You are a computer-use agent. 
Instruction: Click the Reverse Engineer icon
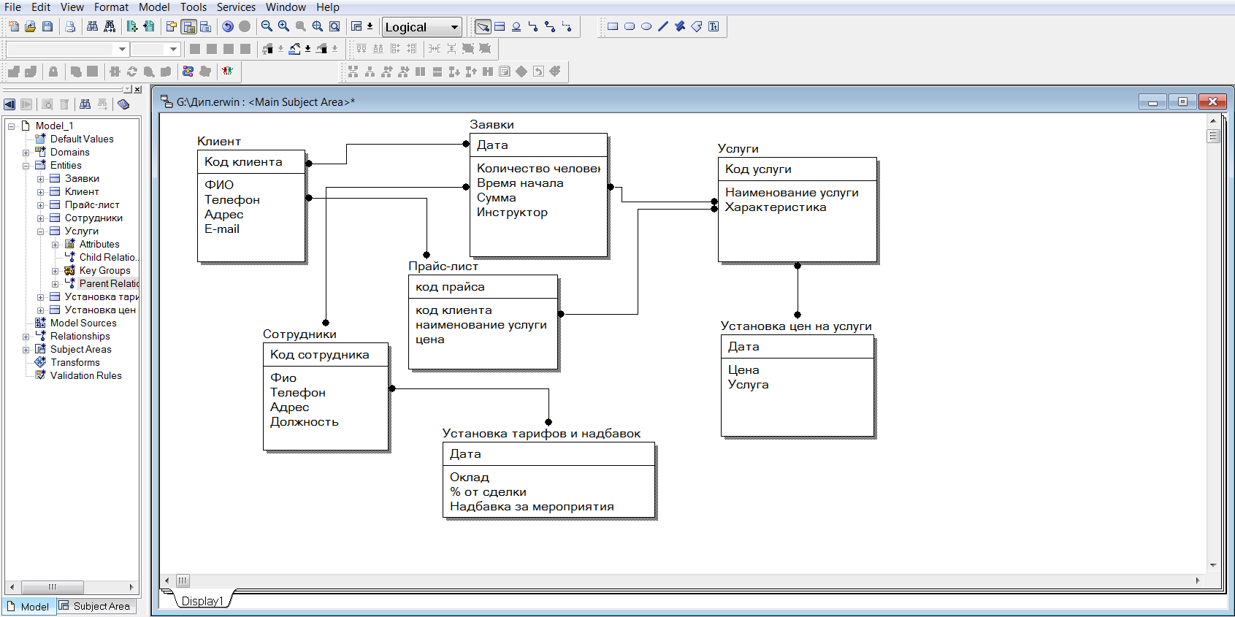[x=149, y=27]
